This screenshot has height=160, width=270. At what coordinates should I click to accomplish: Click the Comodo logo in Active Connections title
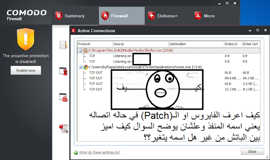coord(74,31)
